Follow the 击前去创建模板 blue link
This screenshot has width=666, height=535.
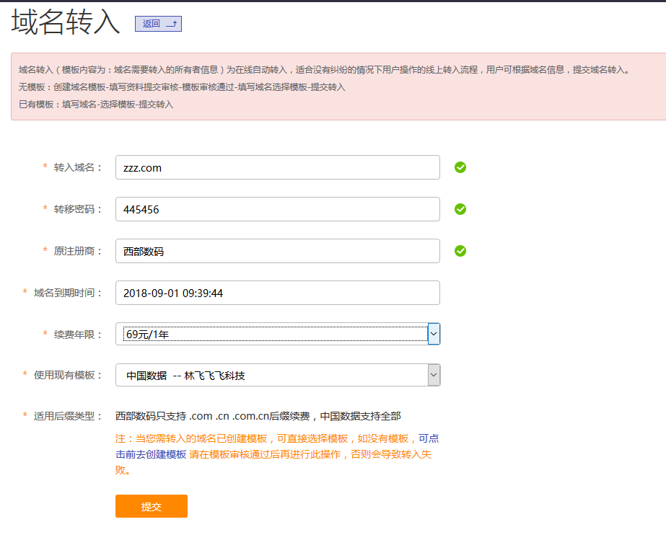point(151,455)
